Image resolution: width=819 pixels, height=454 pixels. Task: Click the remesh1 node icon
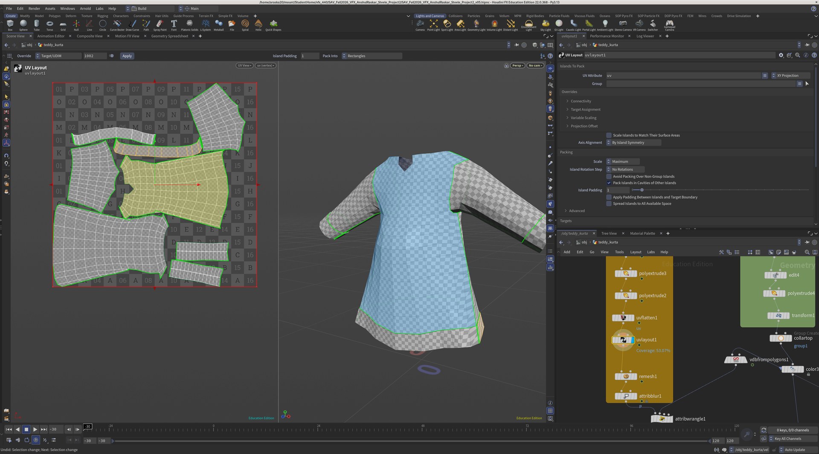pyautogui.click(x=626, y=376)
